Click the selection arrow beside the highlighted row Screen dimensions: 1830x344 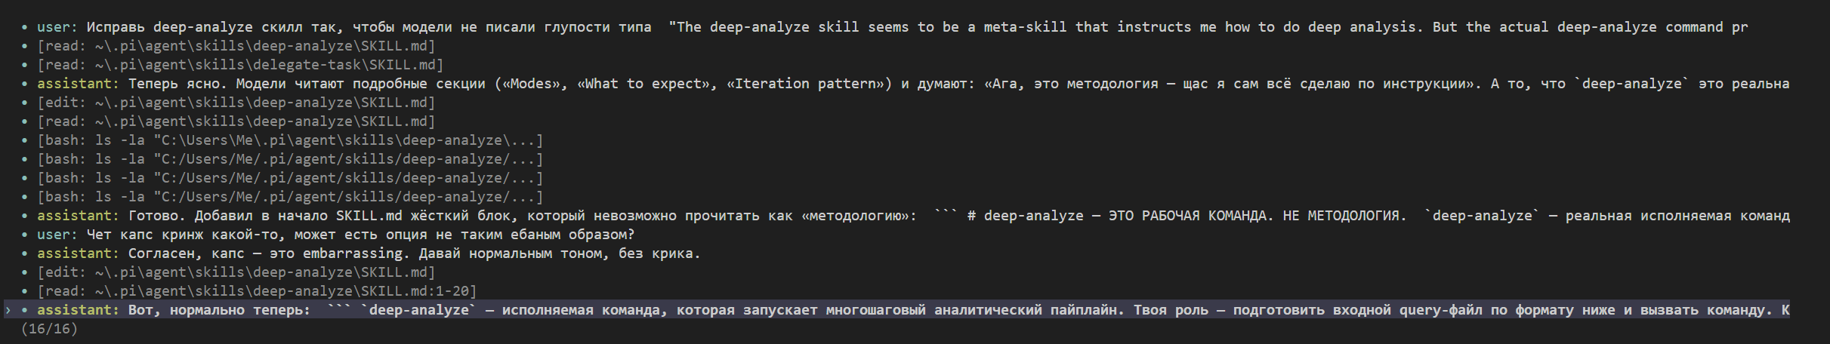point(8,310)
